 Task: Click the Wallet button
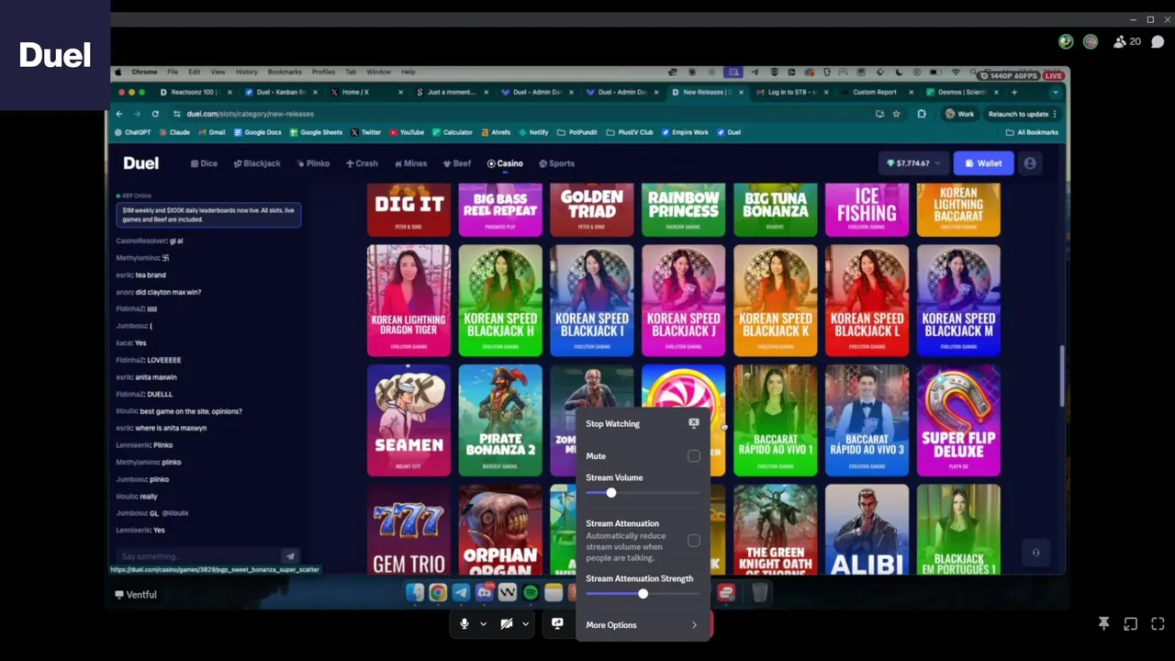tap(982, 163)
